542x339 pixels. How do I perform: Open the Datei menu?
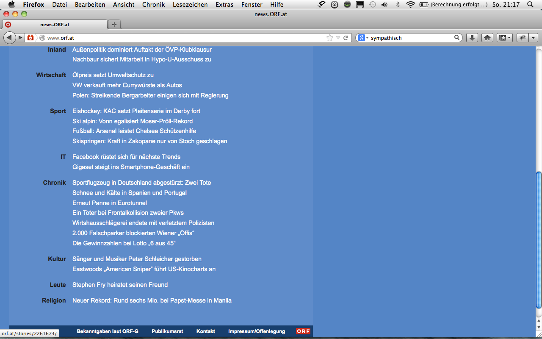(60, 5)
